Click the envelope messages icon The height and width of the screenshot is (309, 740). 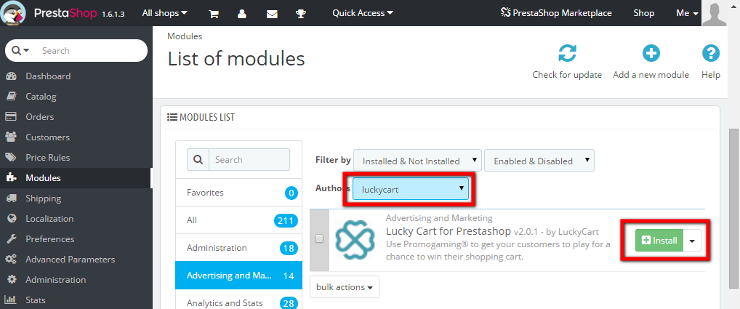click(272, 13)
